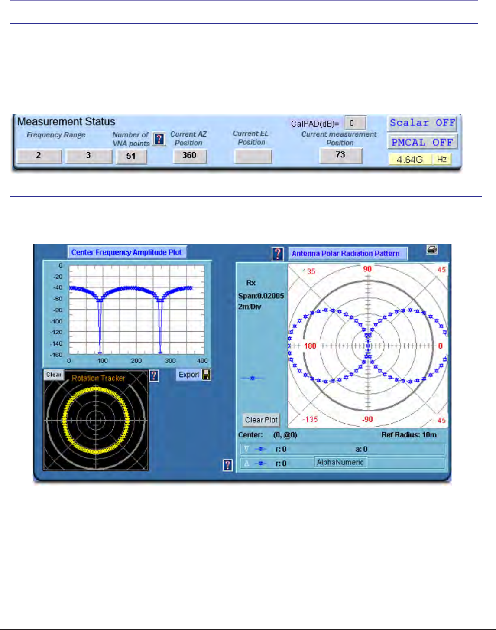
Task: Click the help icon next to Rotation Tracker
Action: click(154, 375)
